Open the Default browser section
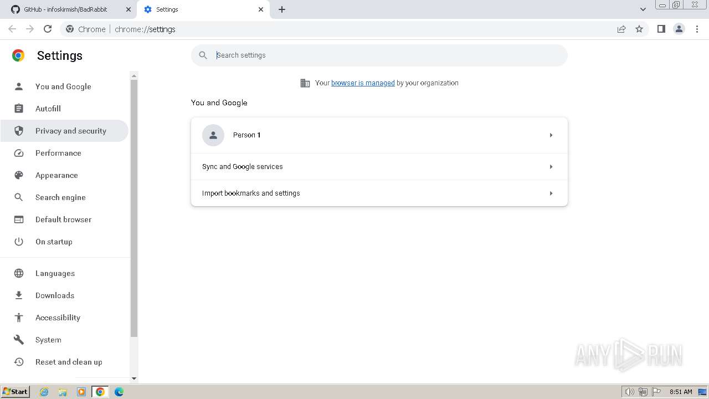The image size is (709, 399). pos(63,219)
